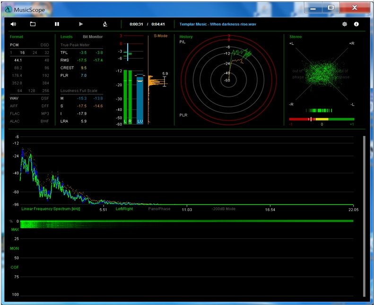Screen dimensions: 374x305
Task: Click Linear Frequency Spectrum [kHz] label
Action: 51,209
